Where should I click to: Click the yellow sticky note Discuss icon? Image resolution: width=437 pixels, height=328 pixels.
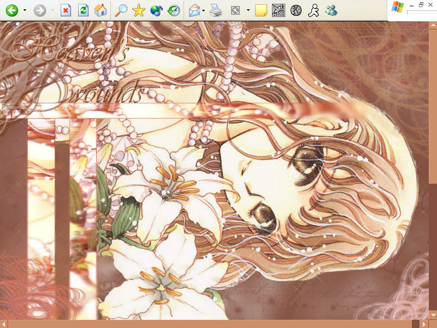(261, 10)
